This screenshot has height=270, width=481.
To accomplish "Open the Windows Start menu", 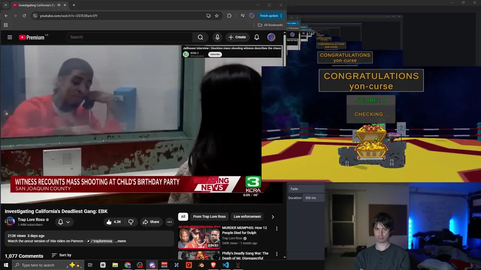I will click(6, 265).
